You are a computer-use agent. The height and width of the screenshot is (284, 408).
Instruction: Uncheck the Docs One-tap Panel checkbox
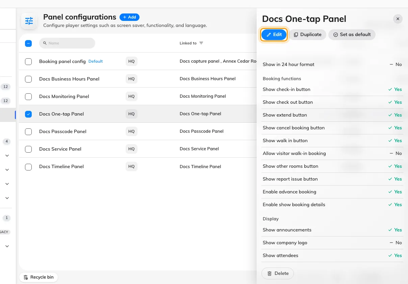pos(28,114)
